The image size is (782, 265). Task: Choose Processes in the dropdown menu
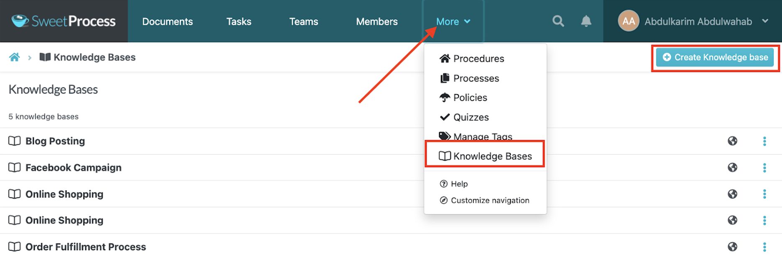point(469,78)
